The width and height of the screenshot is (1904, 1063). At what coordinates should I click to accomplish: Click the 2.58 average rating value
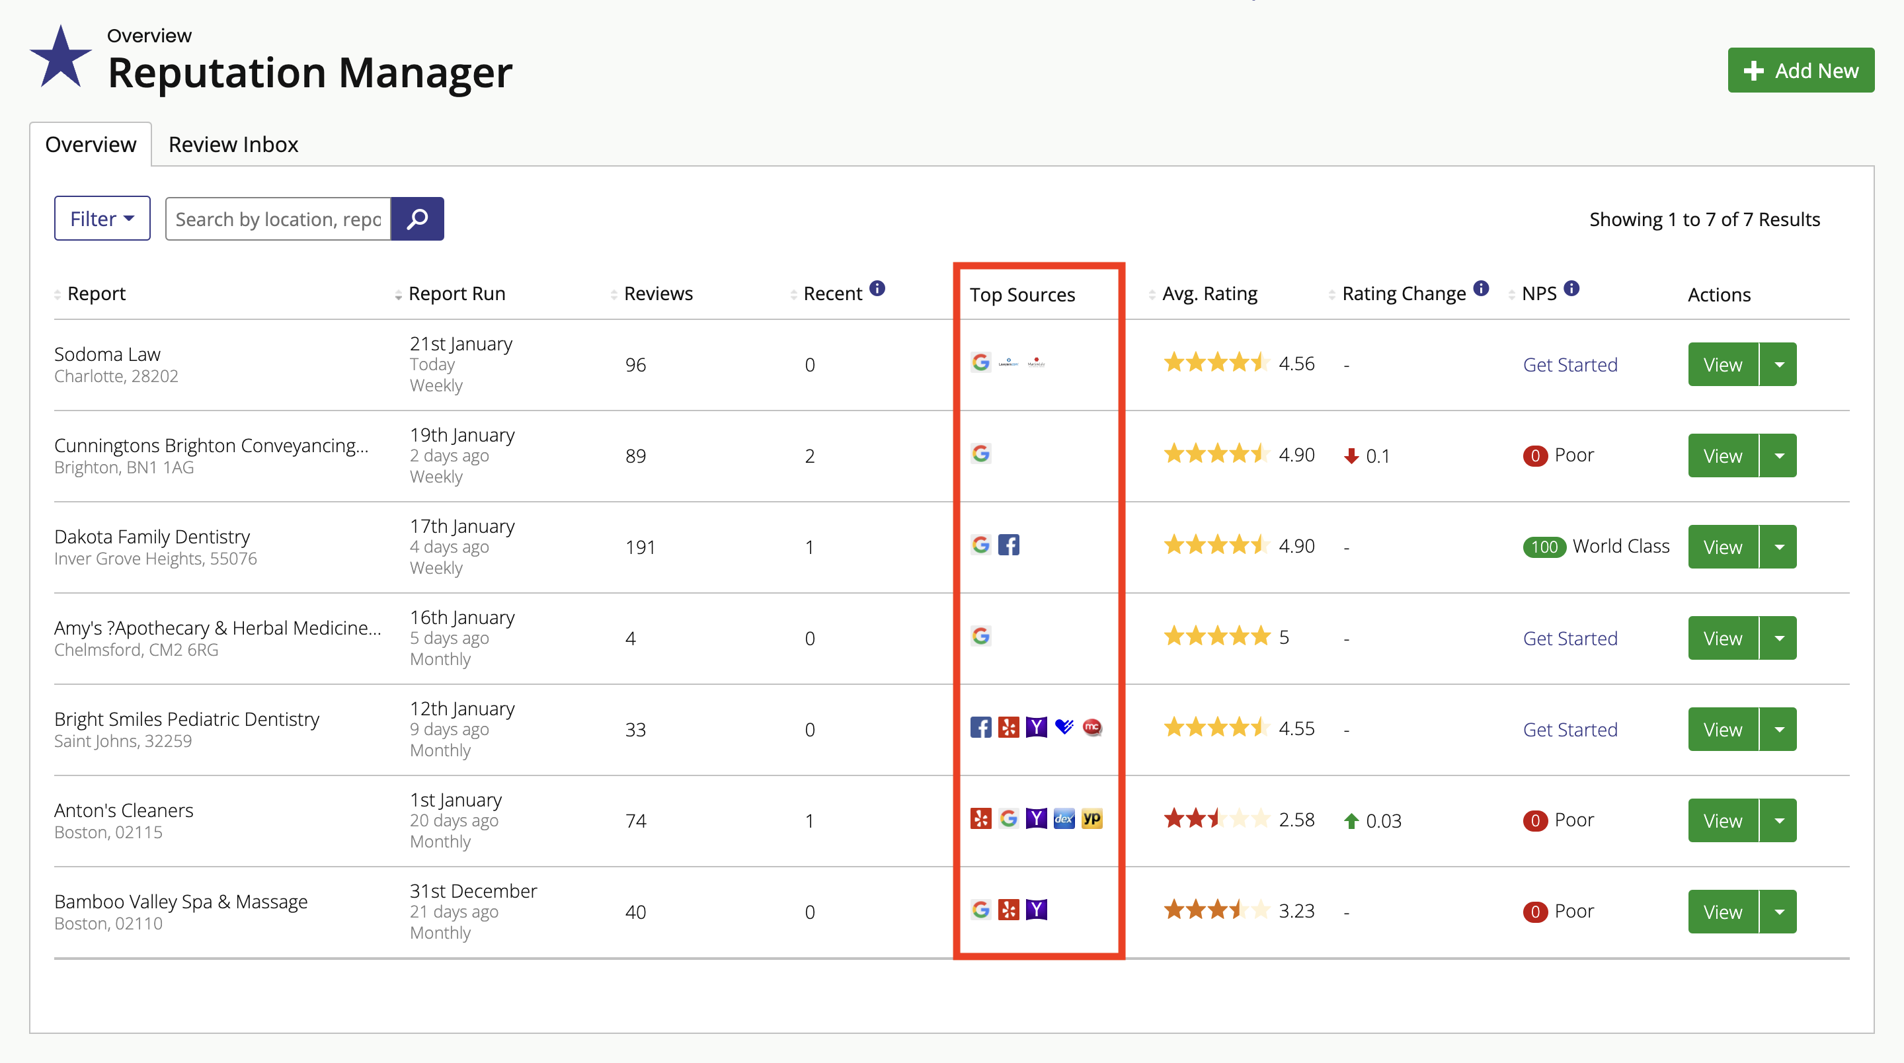point(1296,820)
